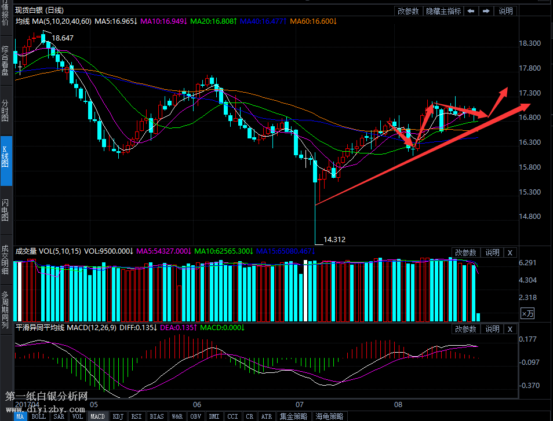The height and width of the screenshot is (421, 553).
Task: Open the 集金策略 strategy tab
Action: coord(294,416)
